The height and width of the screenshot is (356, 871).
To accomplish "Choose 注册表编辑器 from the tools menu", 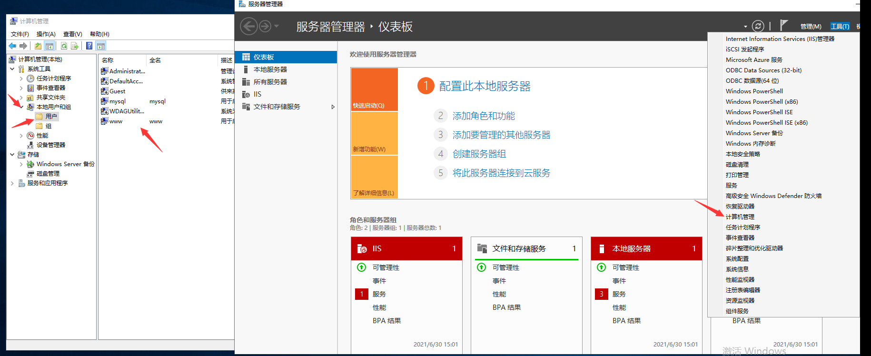I will coord(743,290).
